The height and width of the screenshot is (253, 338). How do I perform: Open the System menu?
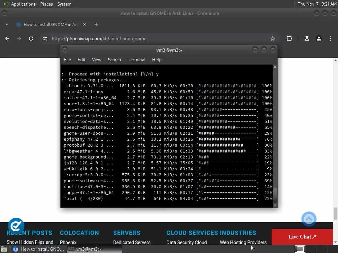(x=64, y=4)
